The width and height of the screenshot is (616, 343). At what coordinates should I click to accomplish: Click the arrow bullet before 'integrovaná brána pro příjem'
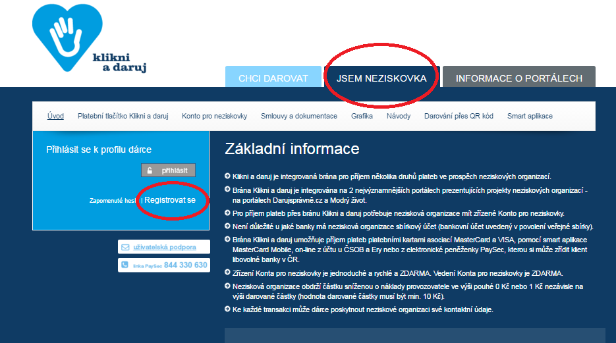click(227, 176)
